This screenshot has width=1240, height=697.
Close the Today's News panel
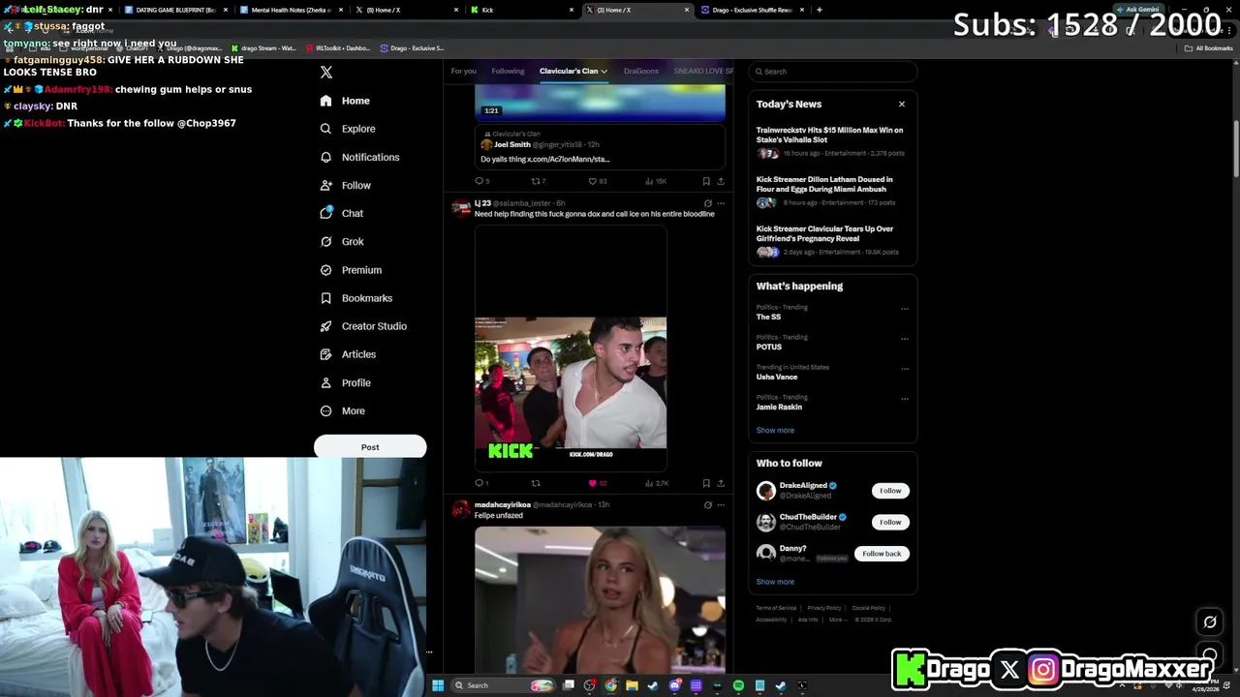tap(901, 105)
